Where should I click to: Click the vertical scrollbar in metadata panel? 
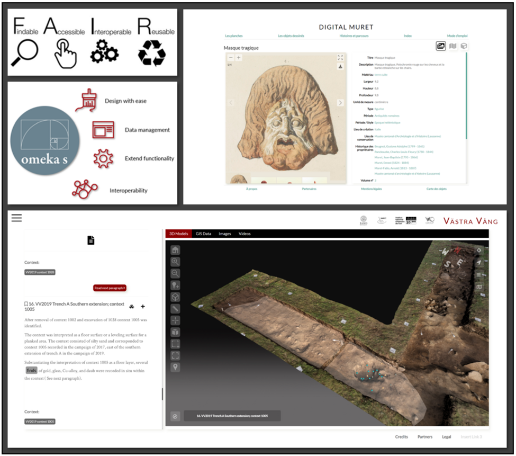(466, 96)
